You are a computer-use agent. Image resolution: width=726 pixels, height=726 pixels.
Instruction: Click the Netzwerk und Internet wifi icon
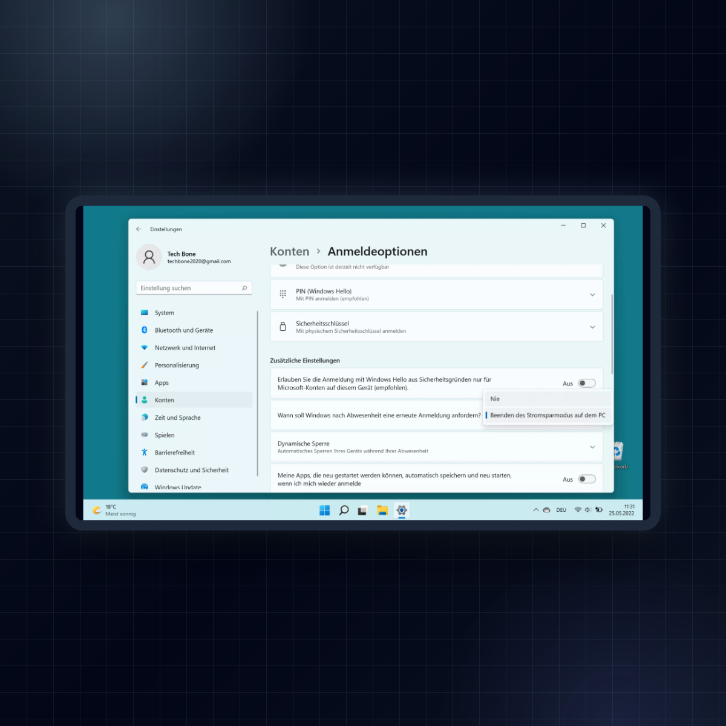(145, 348)
